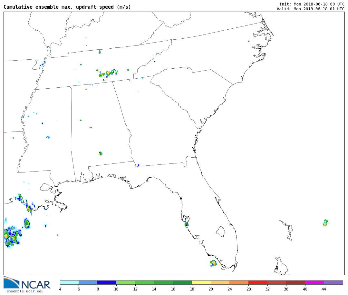Pick the dark green 16-18 color swatch
The width and height of the screenshot is (348, 295).
[182, 282]
